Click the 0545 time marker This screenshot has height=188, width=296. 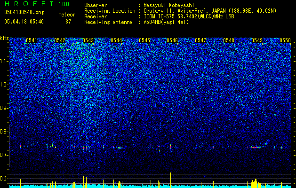click(x=144, y=40)
